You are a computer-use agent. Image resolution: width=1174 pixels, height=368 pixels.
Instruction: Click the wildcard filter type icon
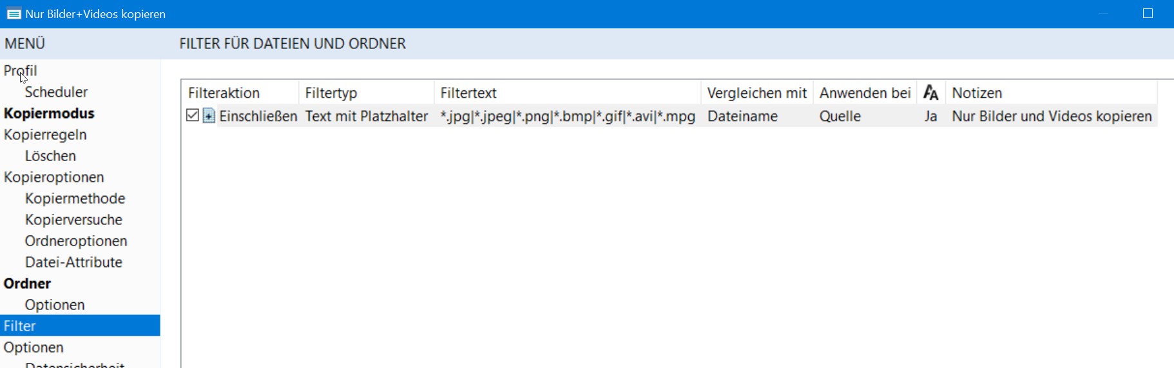point(209,116)
